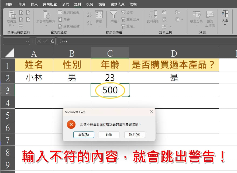Click the Consolidate icon
Image resolution: width=237 pixels, height=173 pixels.
coord(178,12)
